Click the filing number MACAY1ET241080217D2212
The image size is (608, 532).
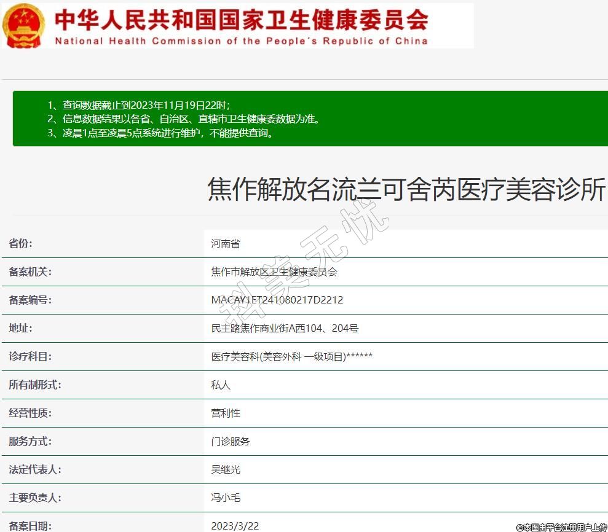pyautogui.click(x=277, y=300)
